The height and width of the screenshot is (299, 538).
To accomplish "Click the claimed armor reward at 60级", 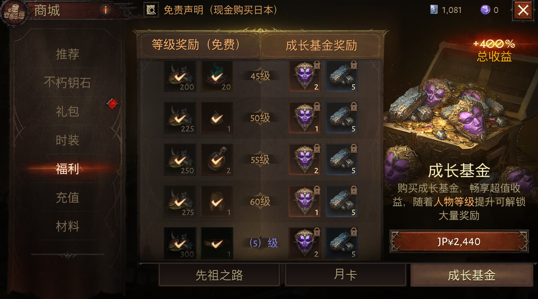I will (x=217, y=202).
